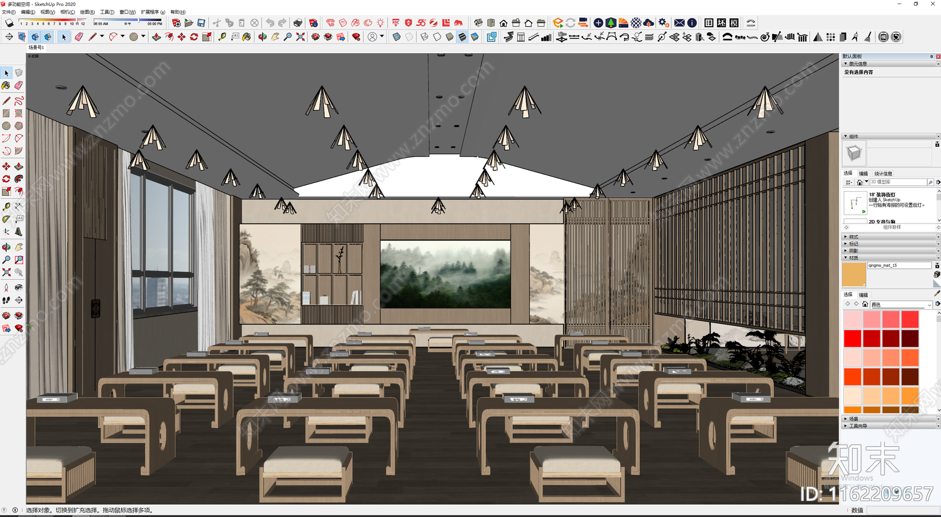This screenshot has height=517, width=941.
Task: Select the Rectangle tool in left toolbar
Action: 6,113
